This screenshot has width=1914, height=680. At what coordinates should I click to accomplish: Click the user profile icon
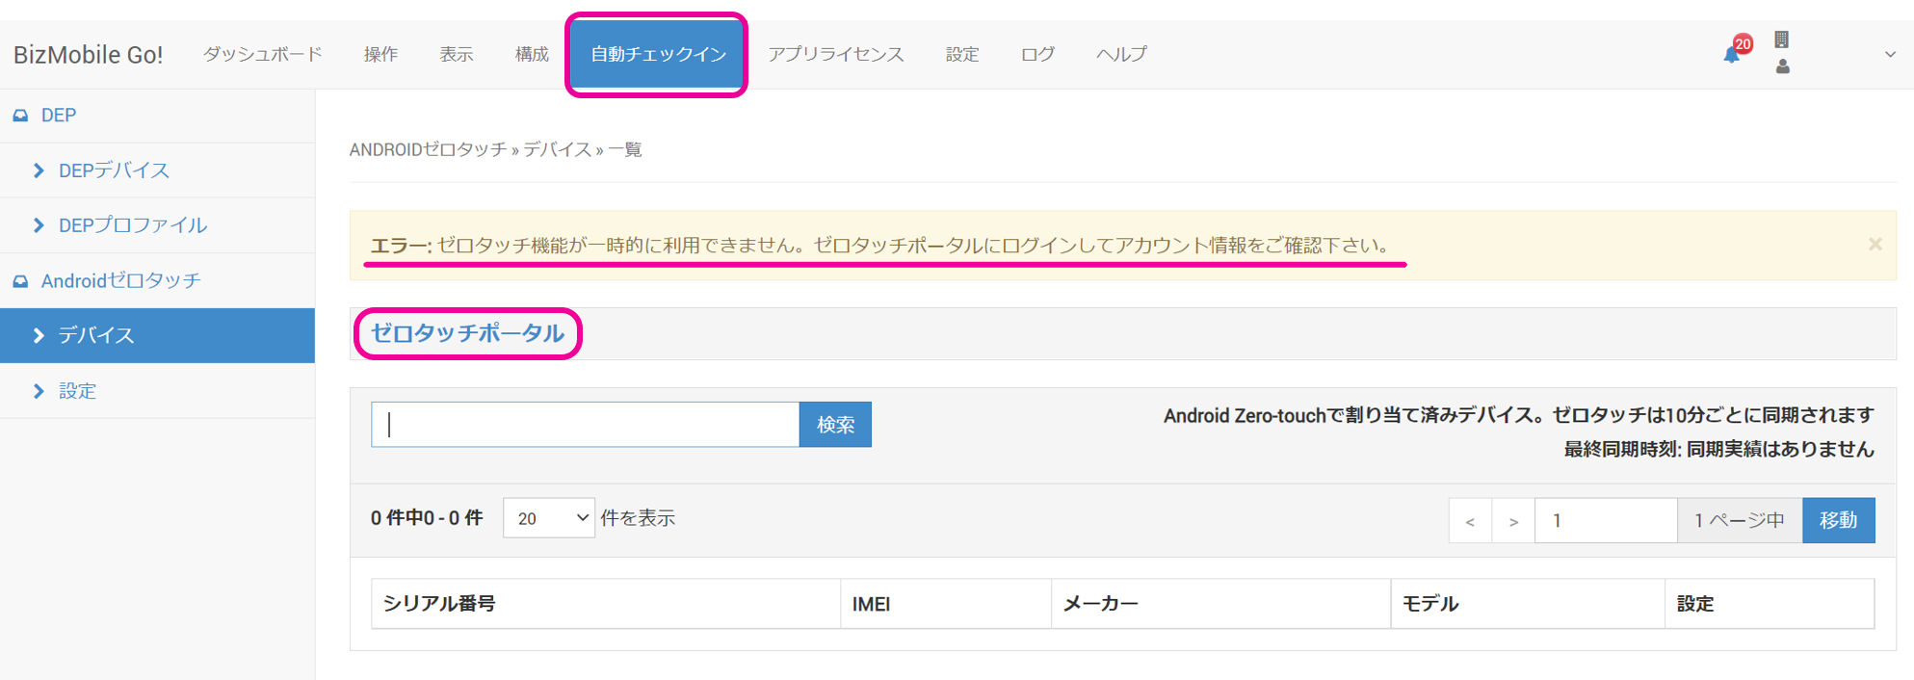coord(1782,66)
